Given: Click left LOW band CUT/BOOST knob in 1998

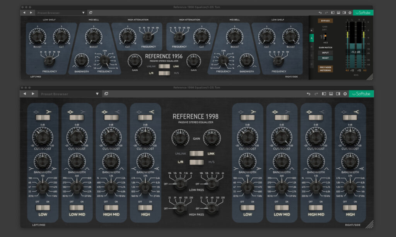Looking at the screenshot, I should pyautogui.click(x=43, y=137).
